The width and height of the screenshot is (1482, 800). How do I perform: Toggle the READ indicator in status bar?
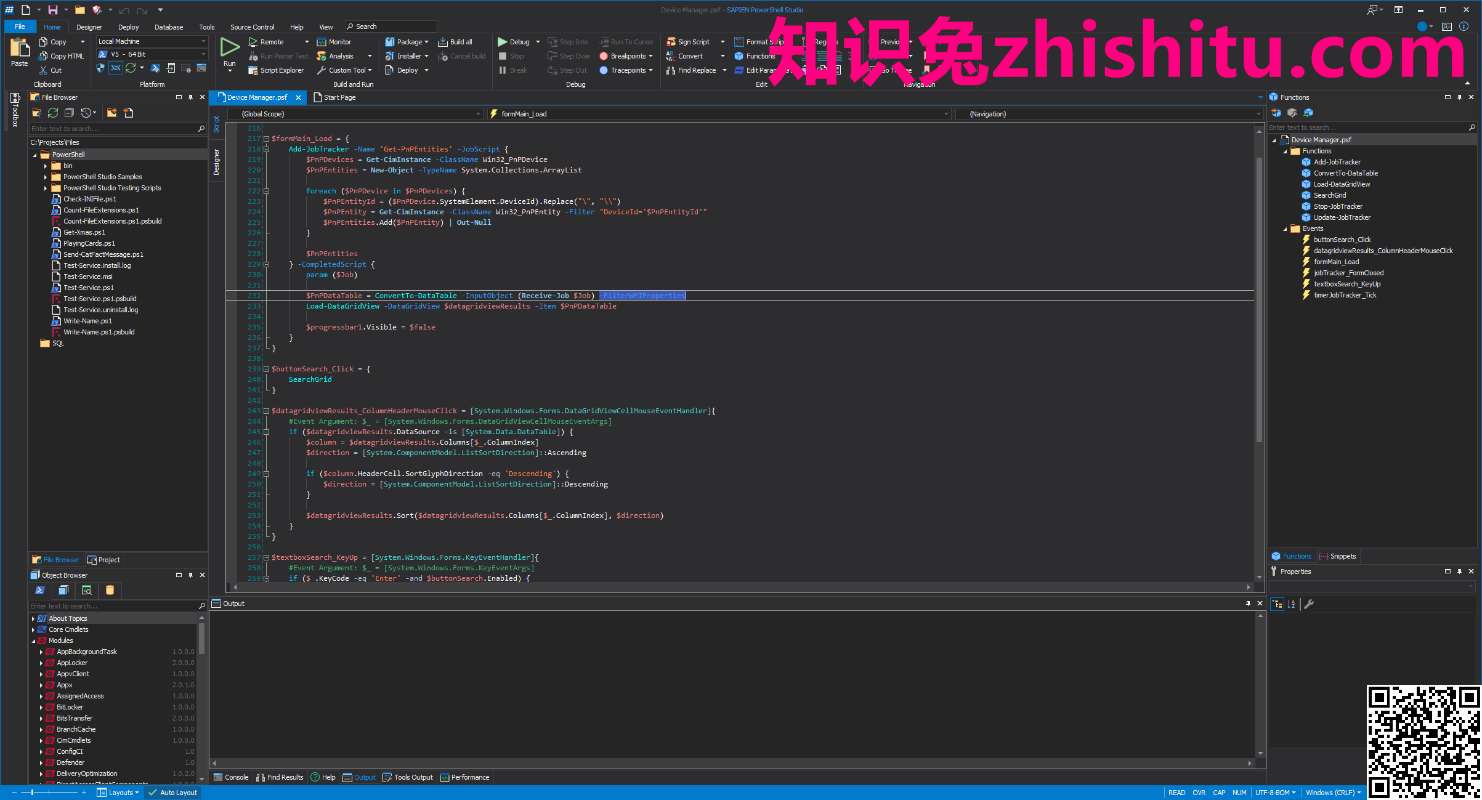click(1176, 793)
